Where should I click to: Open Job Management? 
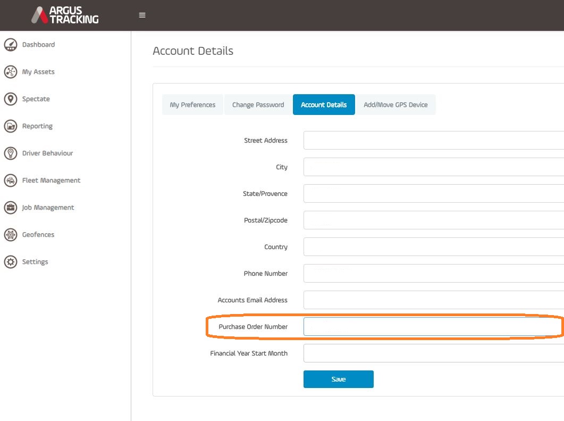[48, 208]
